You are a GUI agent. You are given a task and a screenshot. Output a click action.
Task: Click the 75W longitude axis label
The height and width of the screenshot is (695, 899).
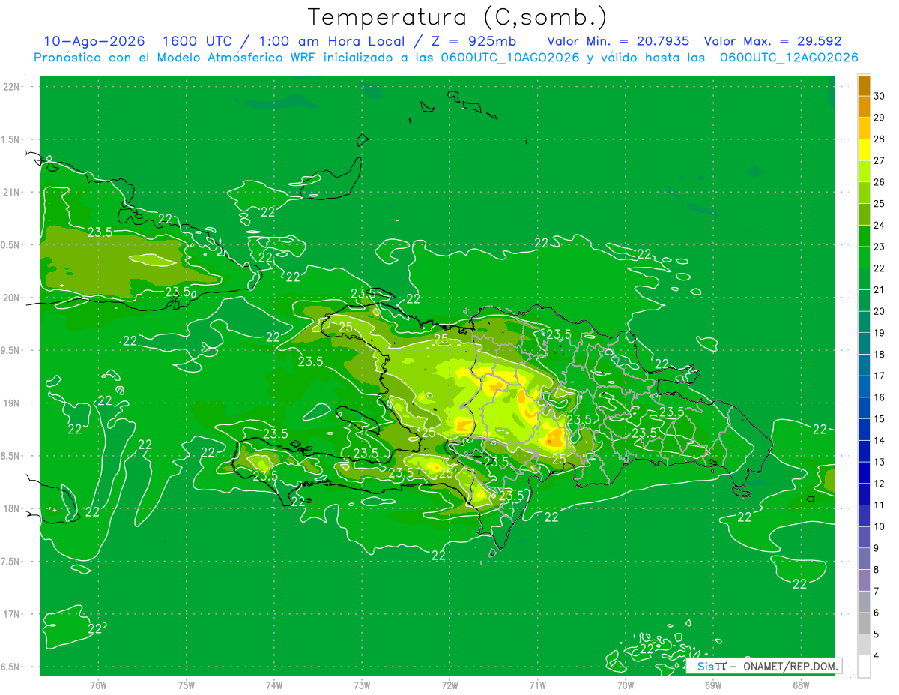(x=187, y=685)
